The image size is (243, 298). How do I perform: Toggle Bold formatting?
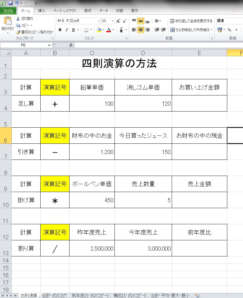point(60,30)
